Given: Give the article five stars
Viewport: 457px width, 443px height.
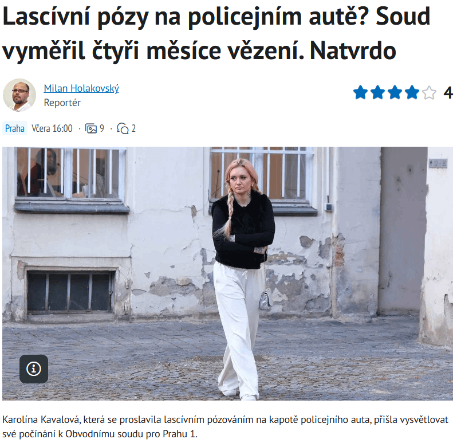Looking at the screenshot, I should [x=430, y=92].
